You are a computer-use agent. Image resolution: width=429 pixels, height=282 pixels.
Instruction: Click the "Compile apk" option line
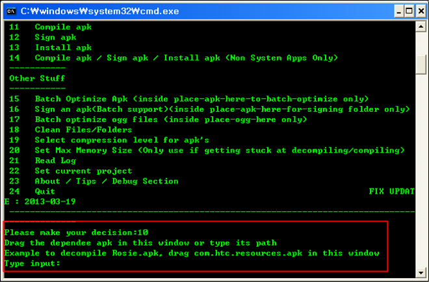coord(63,27)
